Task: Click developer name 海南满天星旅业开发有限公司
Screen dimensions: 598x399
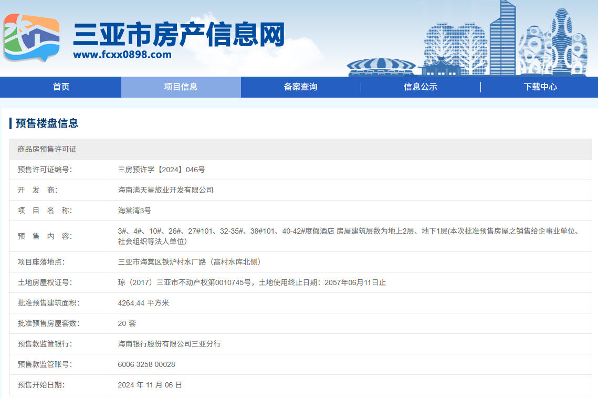Action: pyautogui.click(x=165, y=190)
